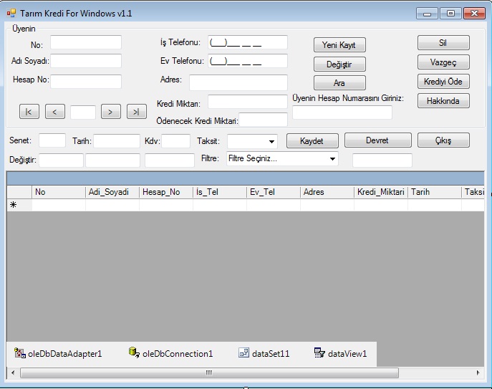Click the Tarım Kredi window title icon
This screenshot has height=389, width=492.
click(11, 14)
